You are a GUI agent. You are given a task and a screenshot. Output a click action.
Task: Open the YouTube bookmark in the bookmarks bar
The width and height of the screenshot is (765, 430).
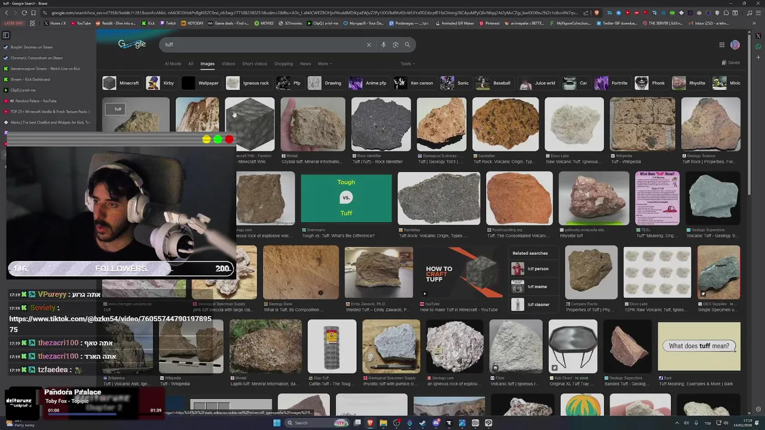tap(81, 23)
